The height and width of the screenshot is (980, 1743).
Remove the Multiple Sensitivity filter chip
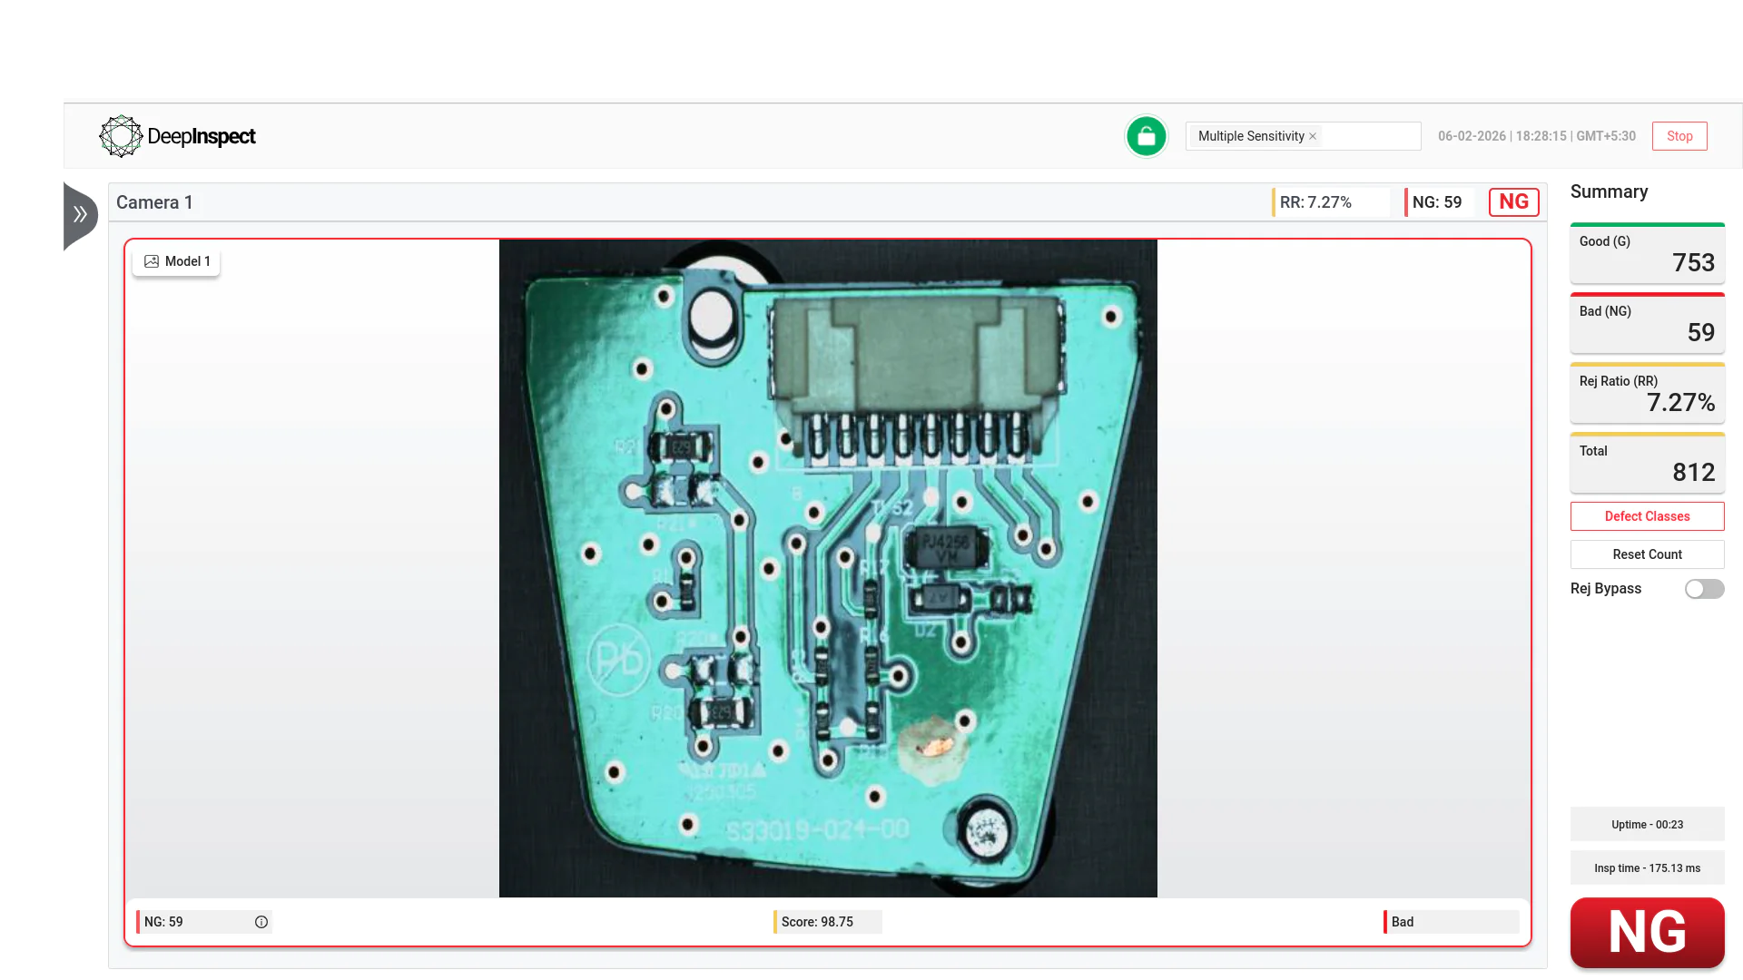(1313, 136)
